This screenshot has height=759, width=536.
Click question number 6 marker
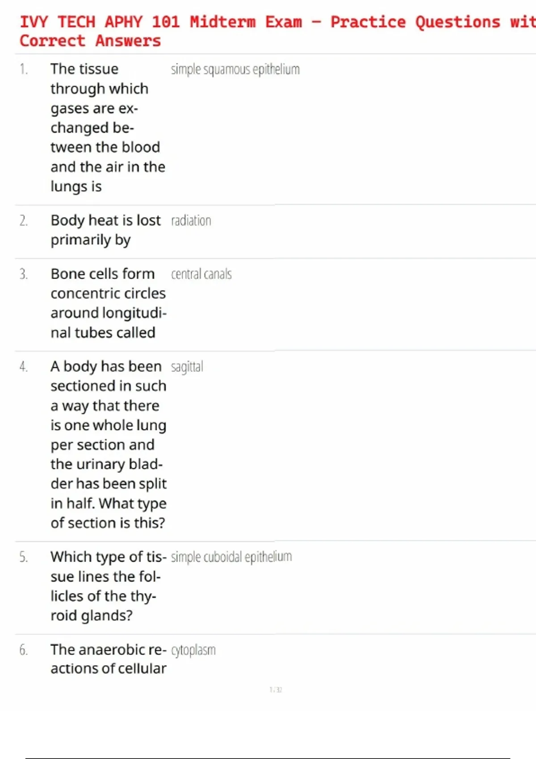point(24,650)
